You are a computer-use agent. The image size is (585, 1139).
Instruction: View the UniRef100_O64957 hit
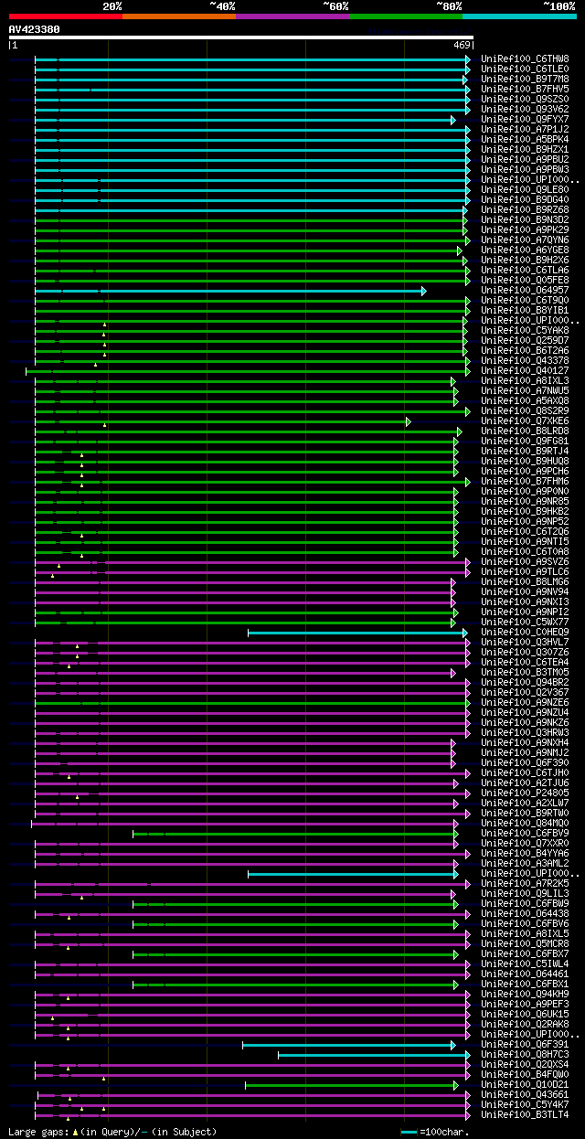point(525,291)
